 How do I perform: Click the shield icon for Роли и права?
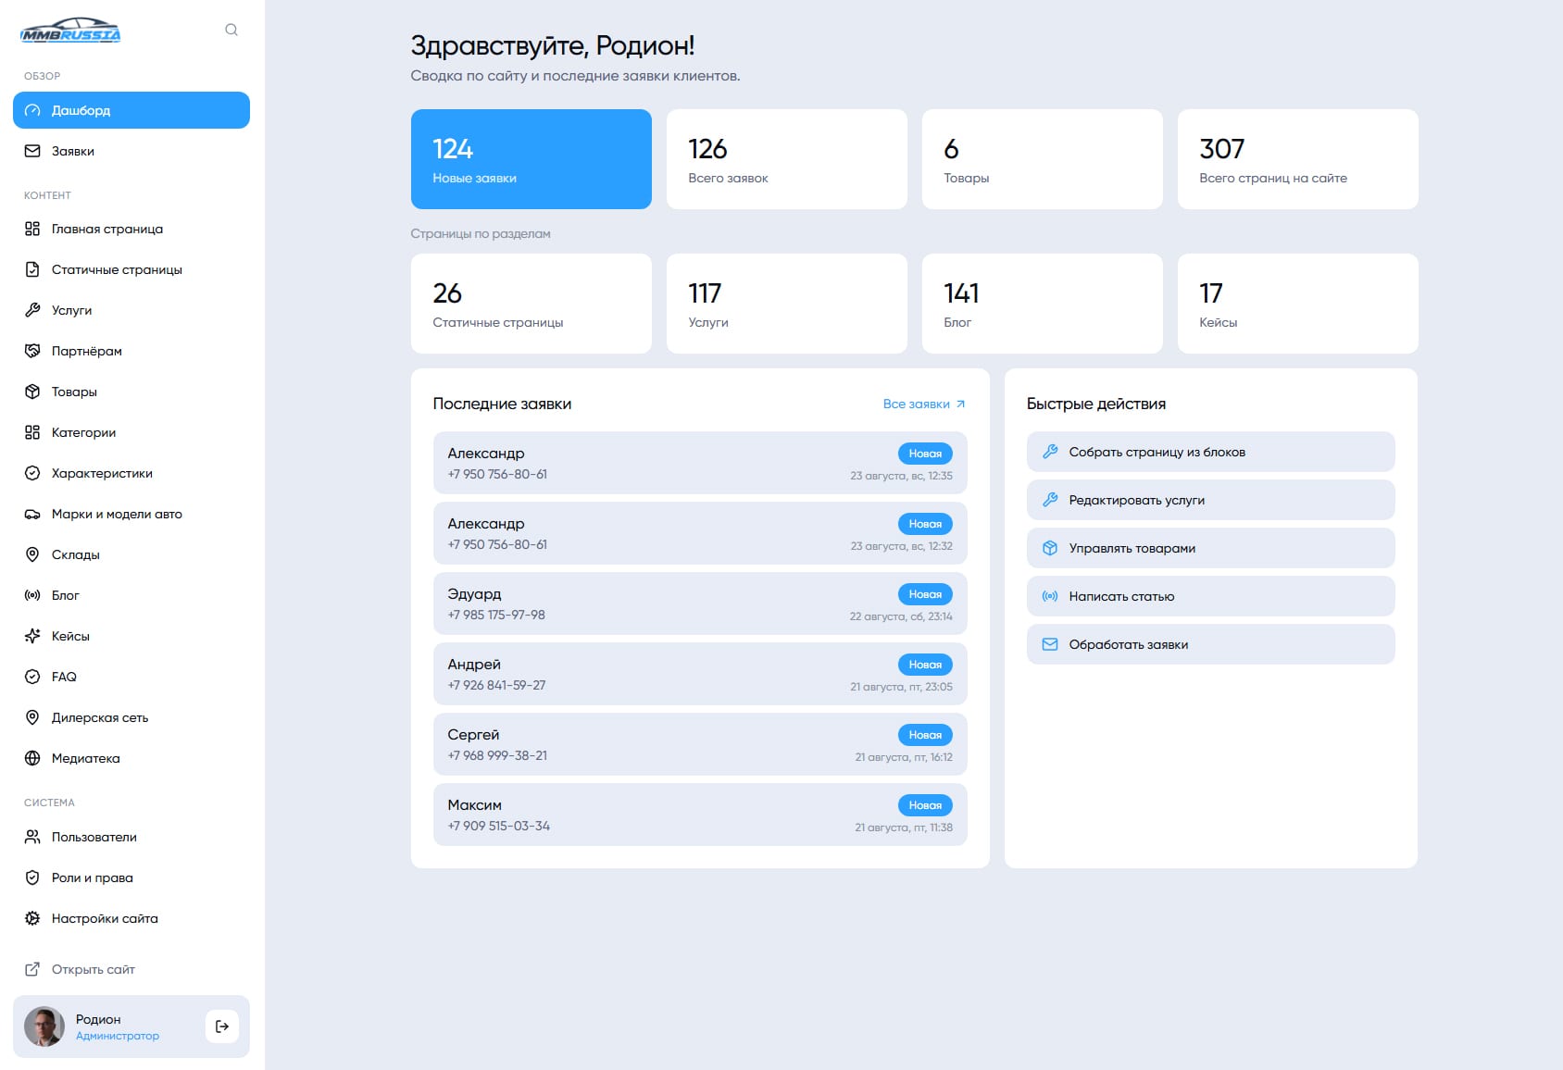click(32, 877)
